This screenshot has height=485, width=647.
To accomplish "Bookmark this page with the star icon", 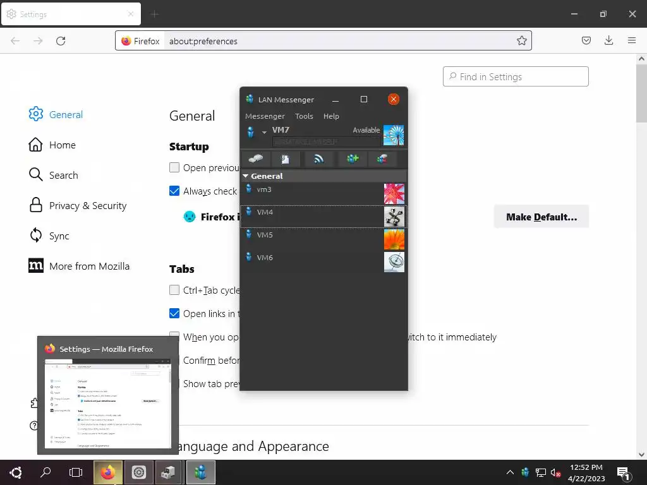I will 521,40.
